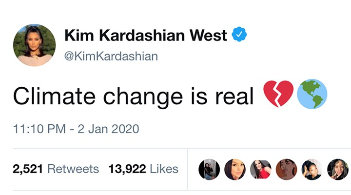Viewport: 351px width, 195px height.
Task: Click the Earth globe emoji
Action: [312, 95]
